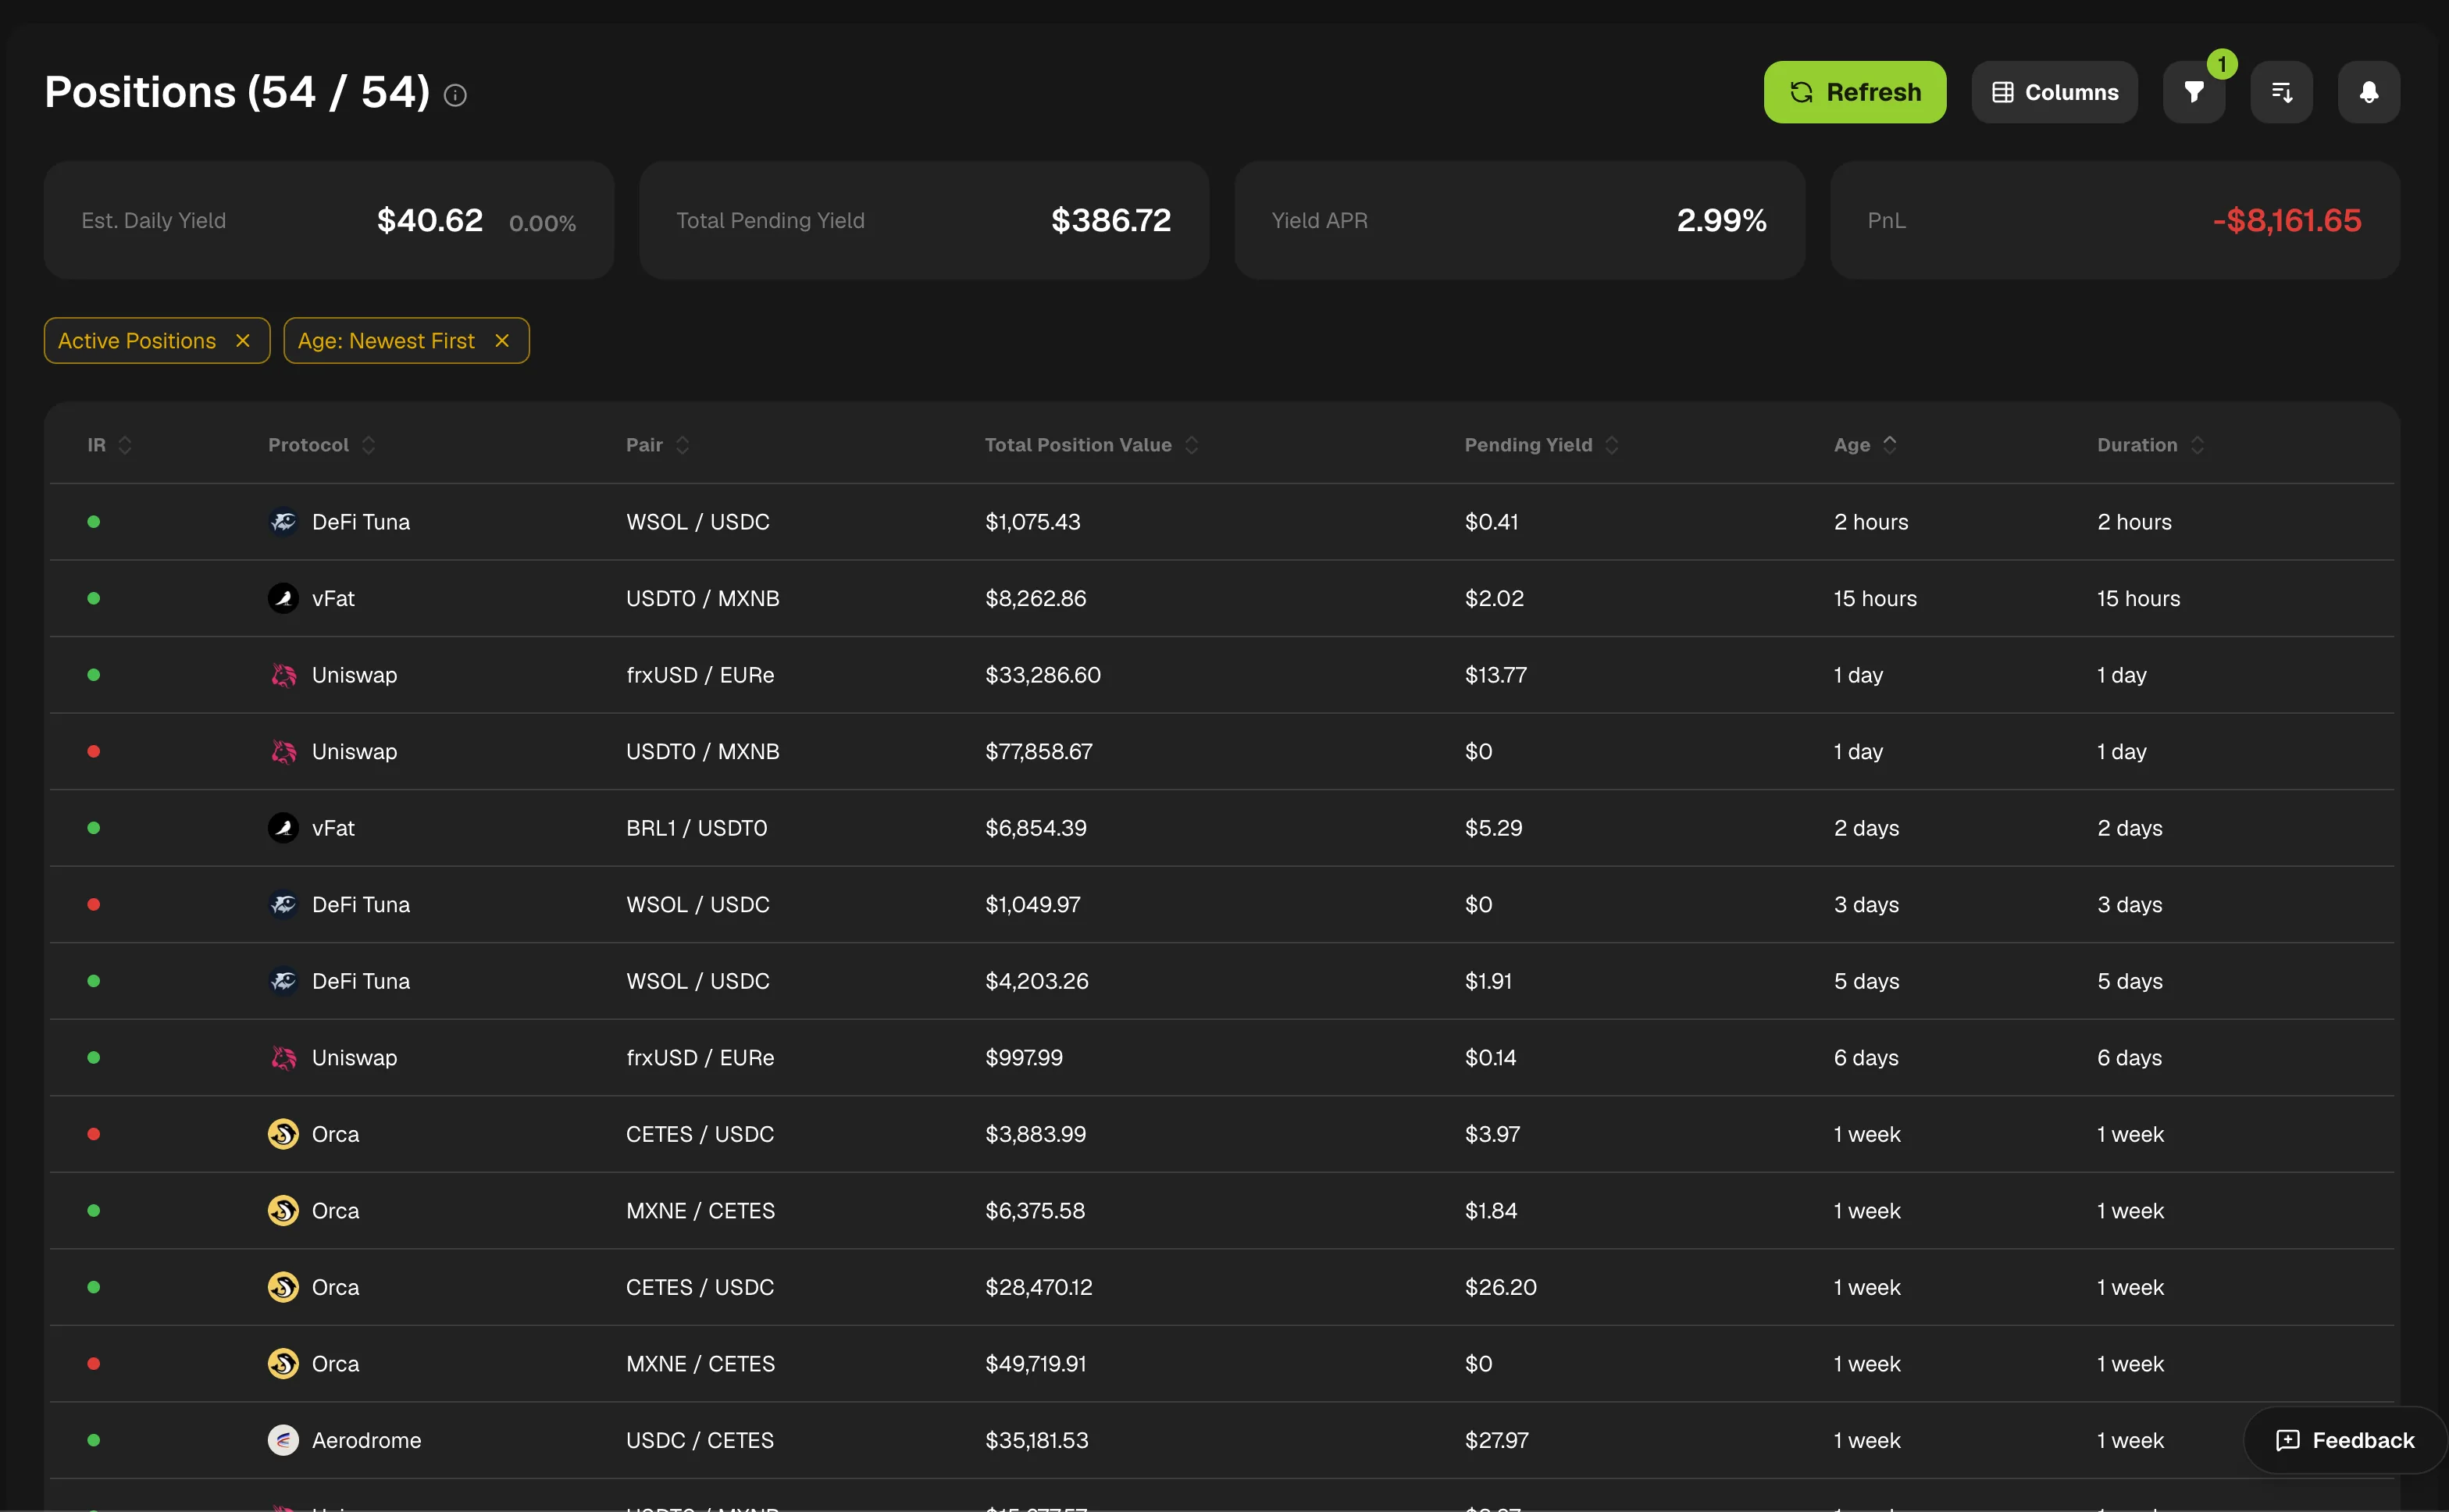Click the green Refresh button
This screenshot has width=2449, height=1512.
click(x=1854, y=92)
